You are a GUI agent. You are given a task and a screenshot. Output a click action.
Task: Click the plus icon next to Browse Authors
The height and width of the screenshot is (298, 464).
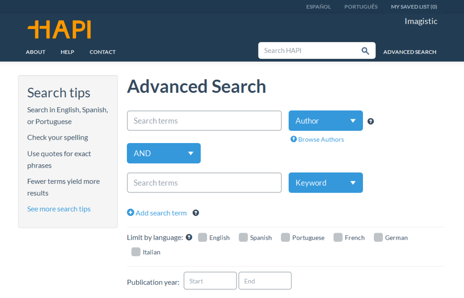(x=293, y=139)
